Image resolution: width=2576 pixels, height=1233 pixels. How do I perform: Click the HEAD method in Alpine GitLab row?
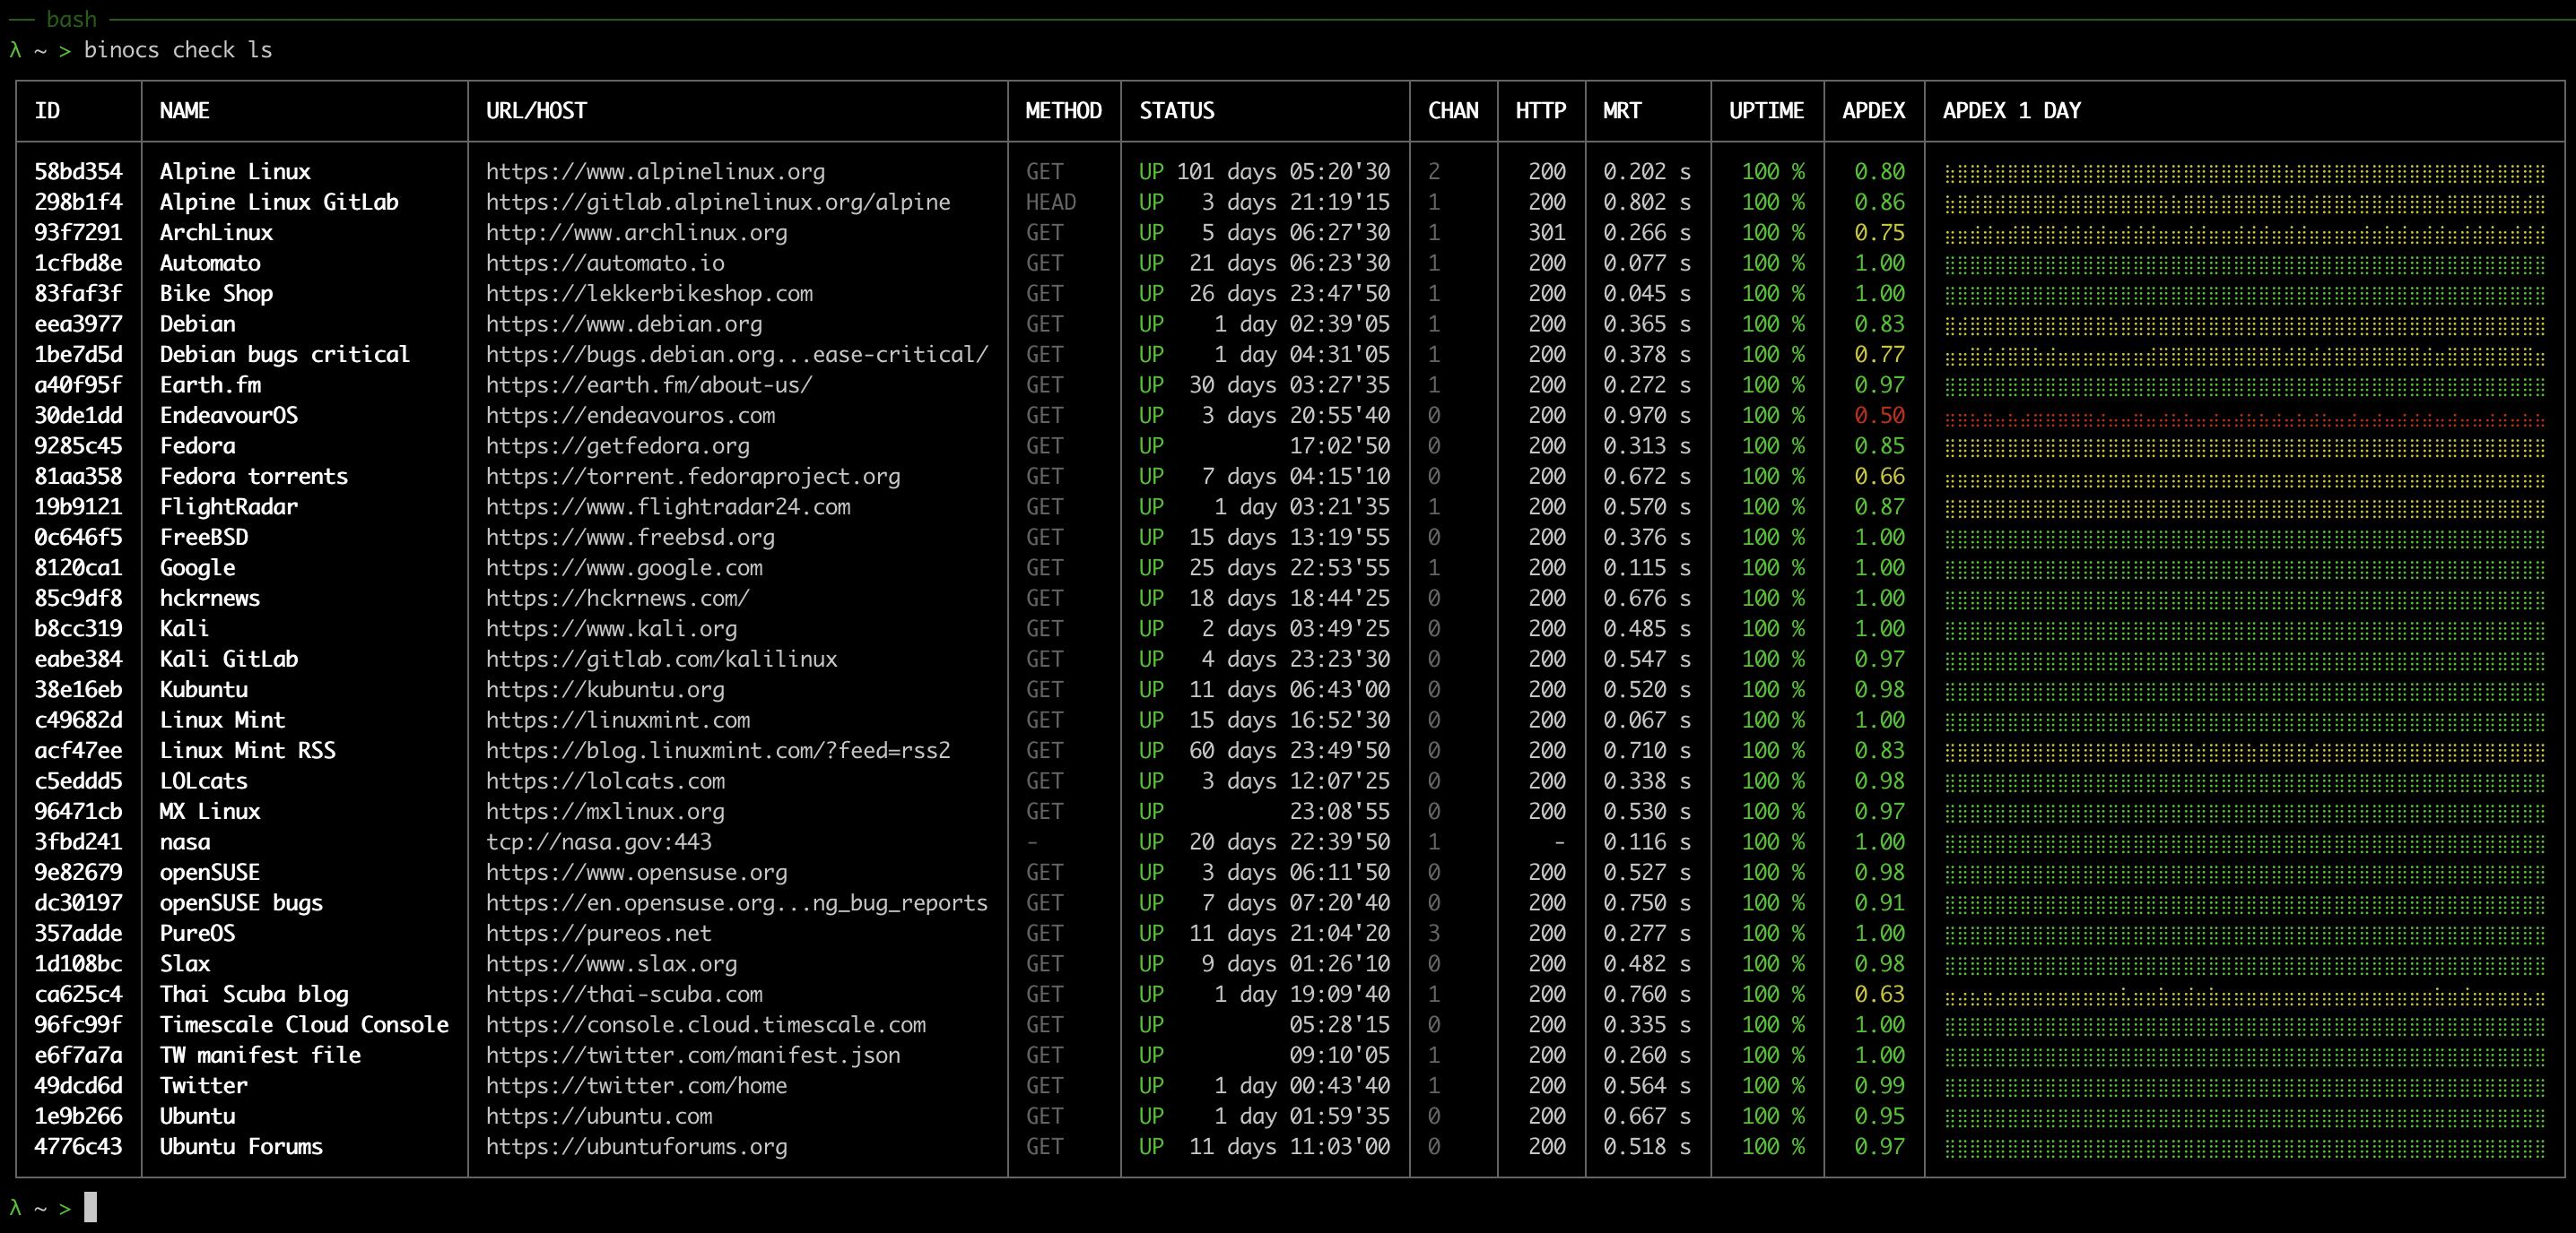click(x=1050, y=203)
